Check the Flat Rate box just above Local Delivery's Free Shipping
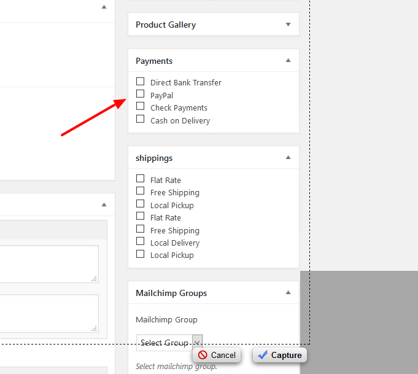 (x=140, y=216)
